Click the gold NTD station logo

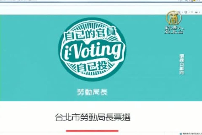(174, 17)
